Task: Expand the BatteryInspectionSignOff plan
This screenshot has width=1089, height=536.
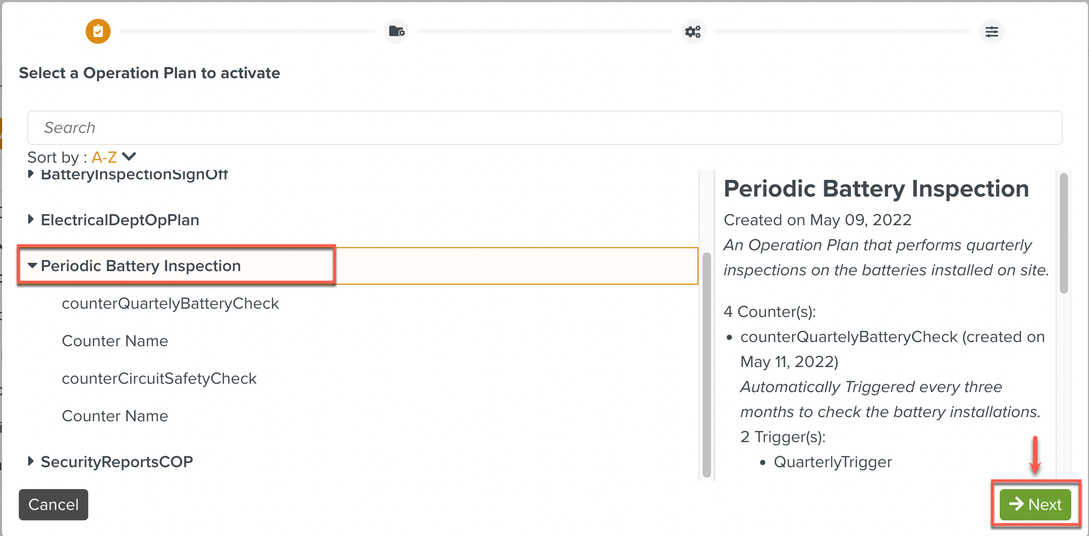Action: click(x=31, y=174)
